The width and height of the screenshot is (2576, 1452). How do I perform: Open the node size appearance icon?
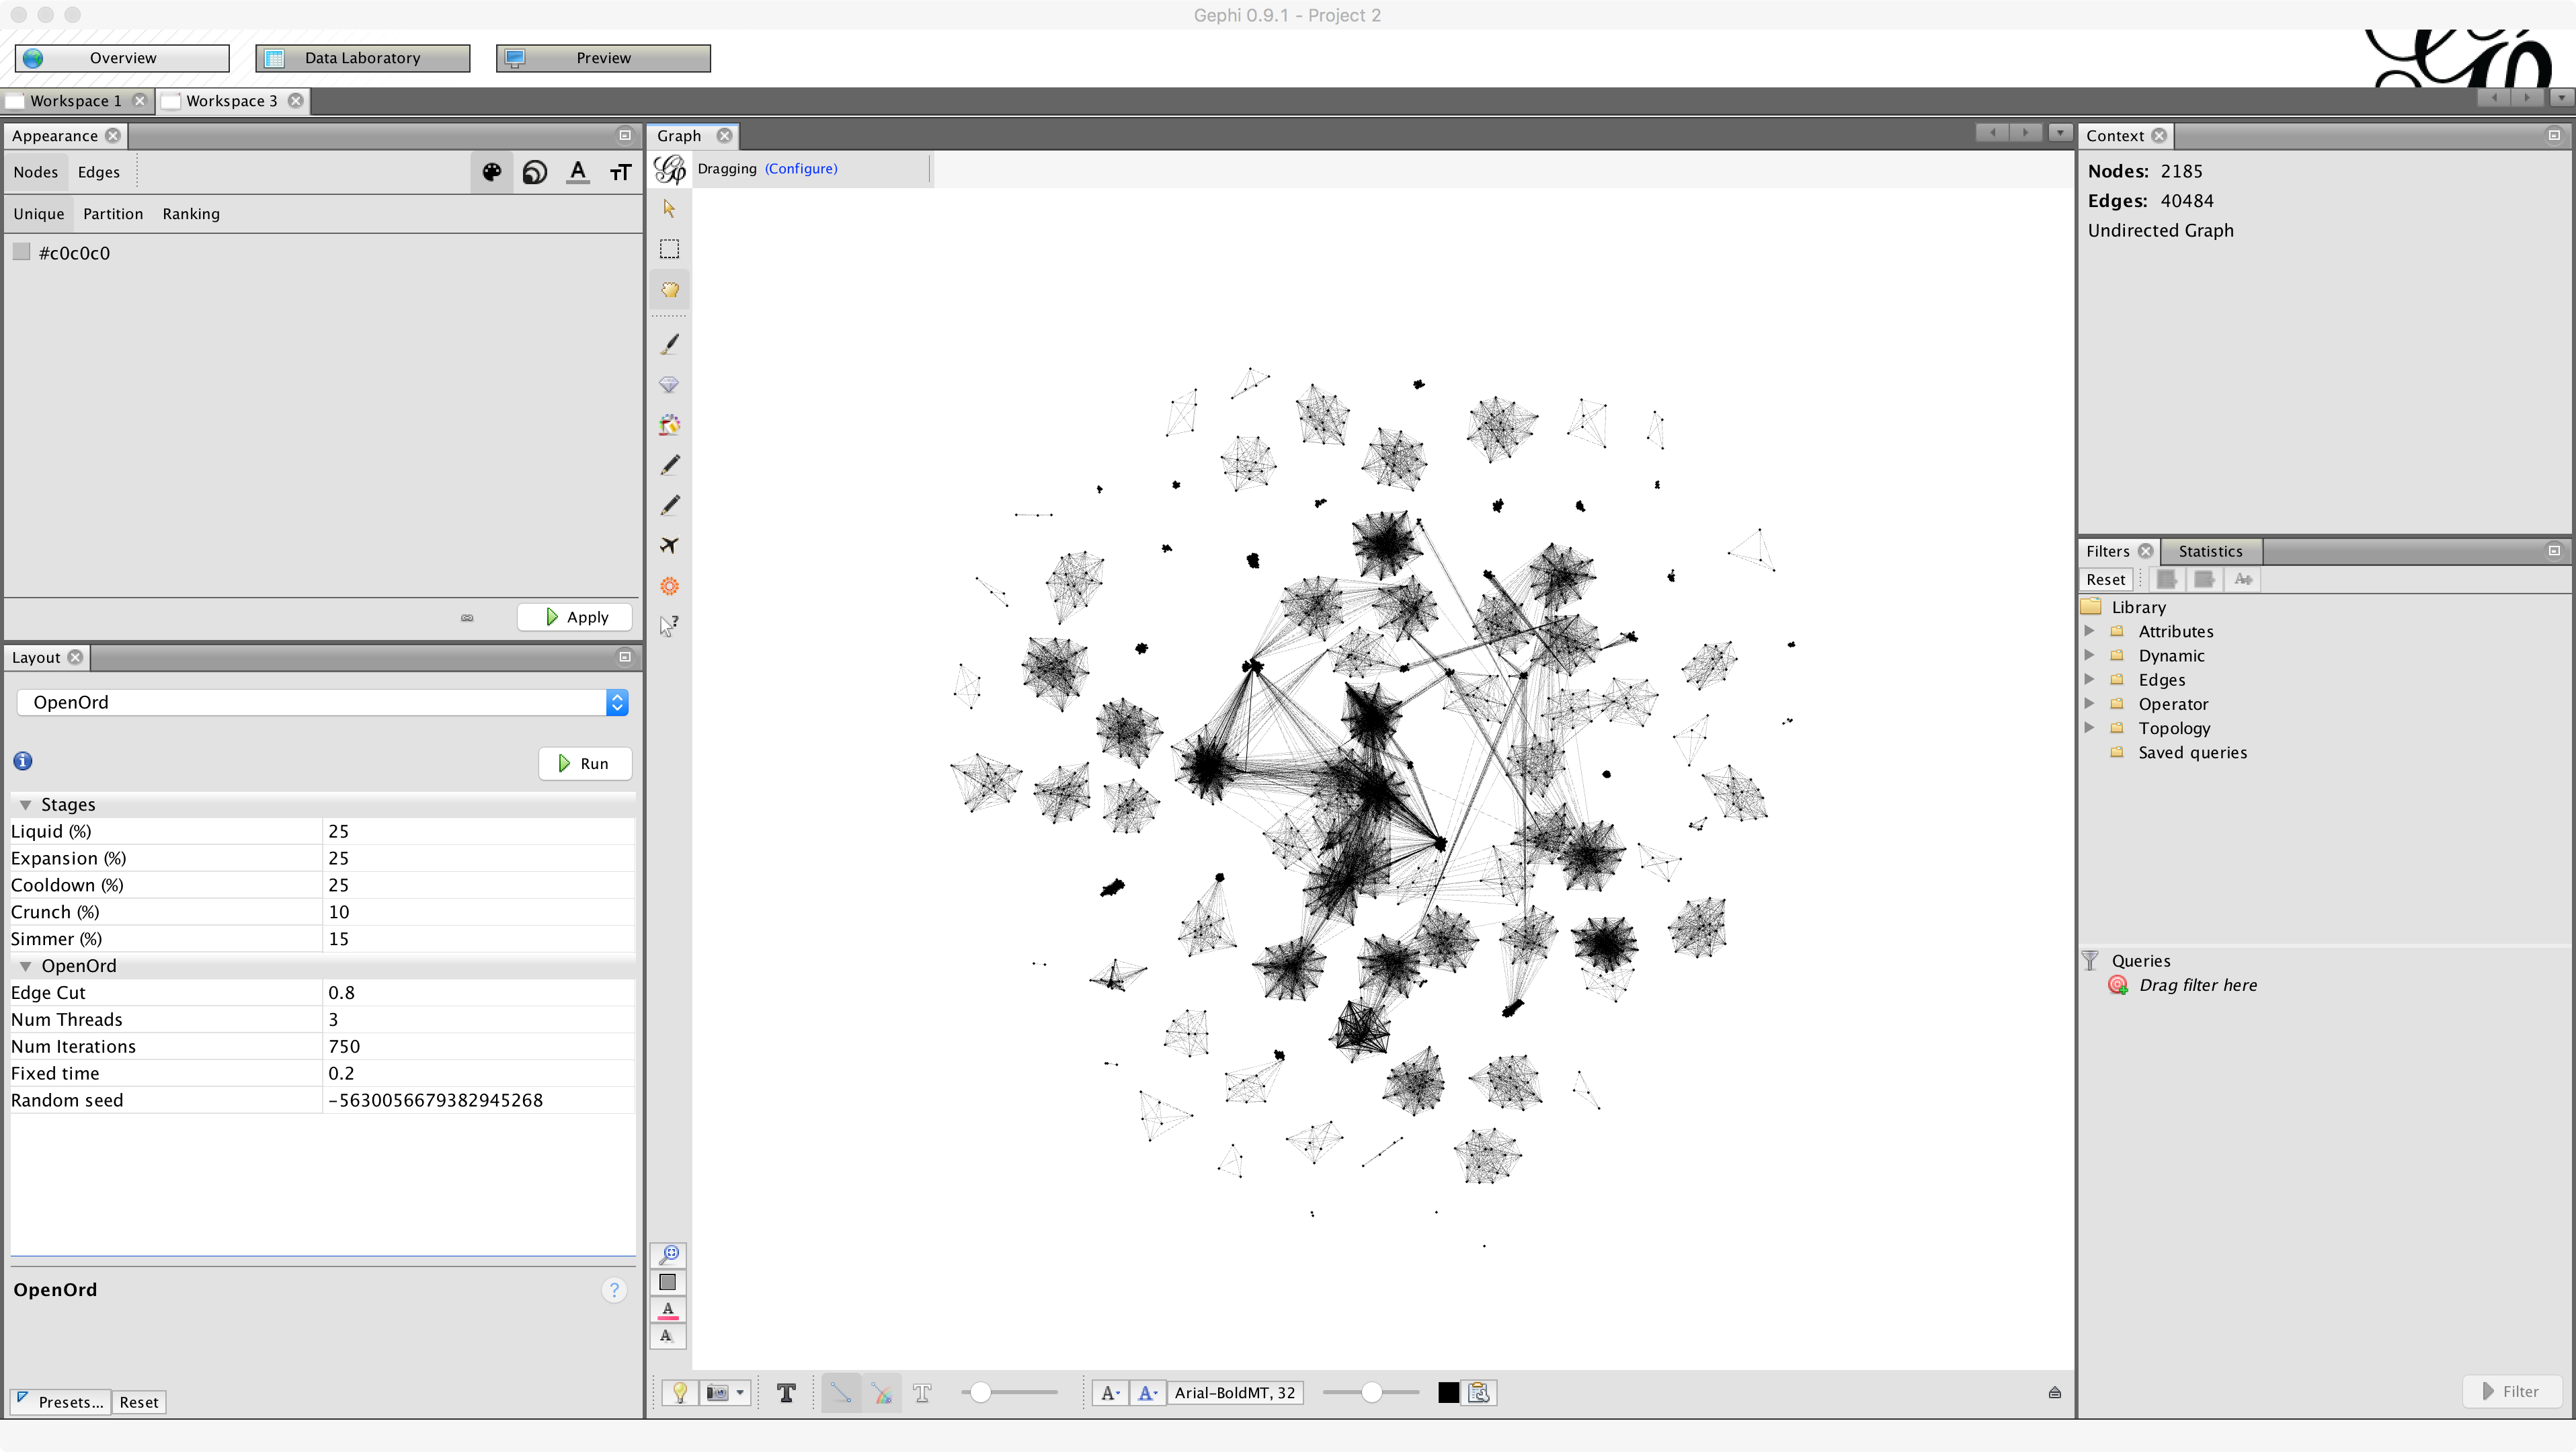coord(535,172)
